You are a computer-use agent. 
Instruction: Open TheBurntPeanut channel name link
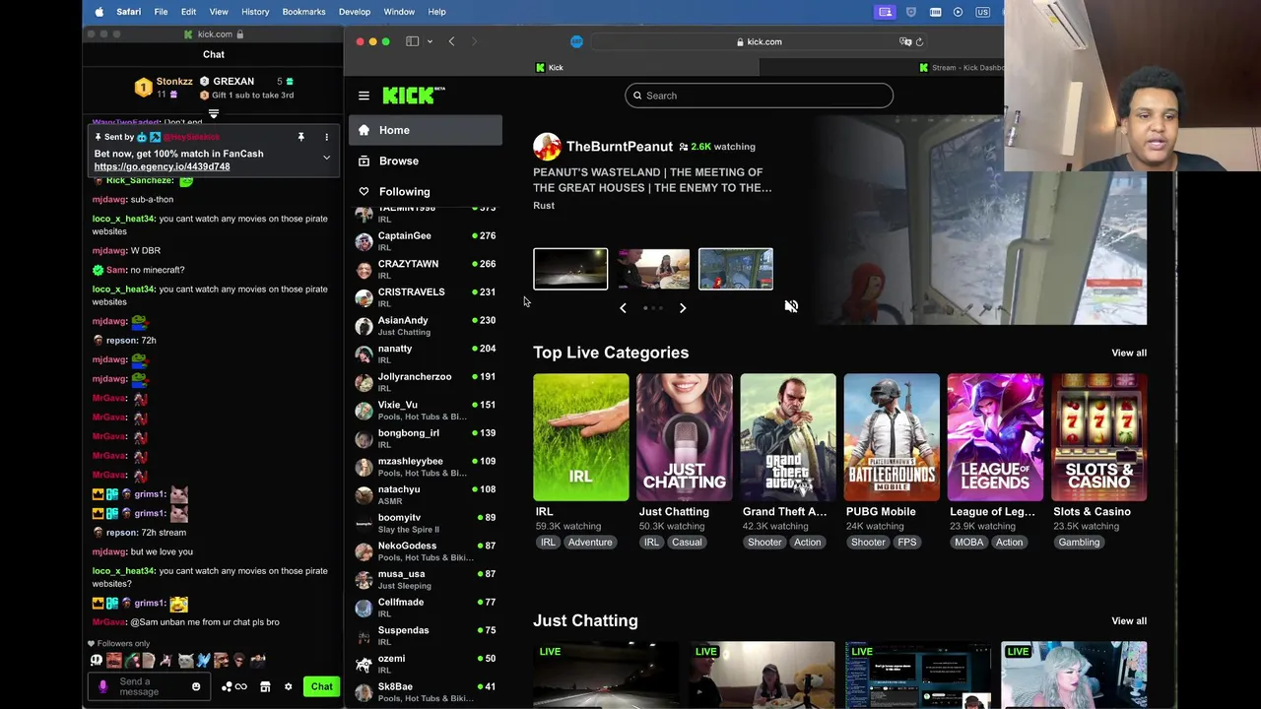point(619,147)
